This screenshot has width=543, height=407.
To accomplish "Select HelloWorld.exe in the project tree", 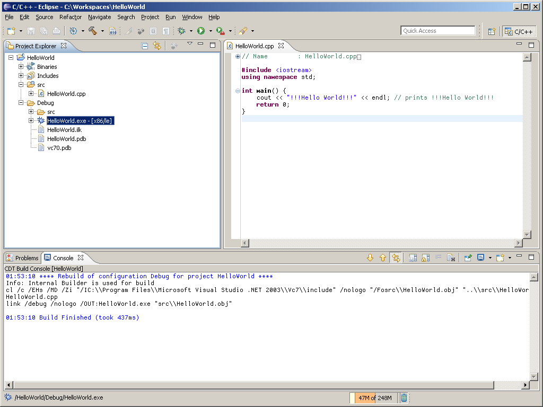I will (x=80, y=120).
